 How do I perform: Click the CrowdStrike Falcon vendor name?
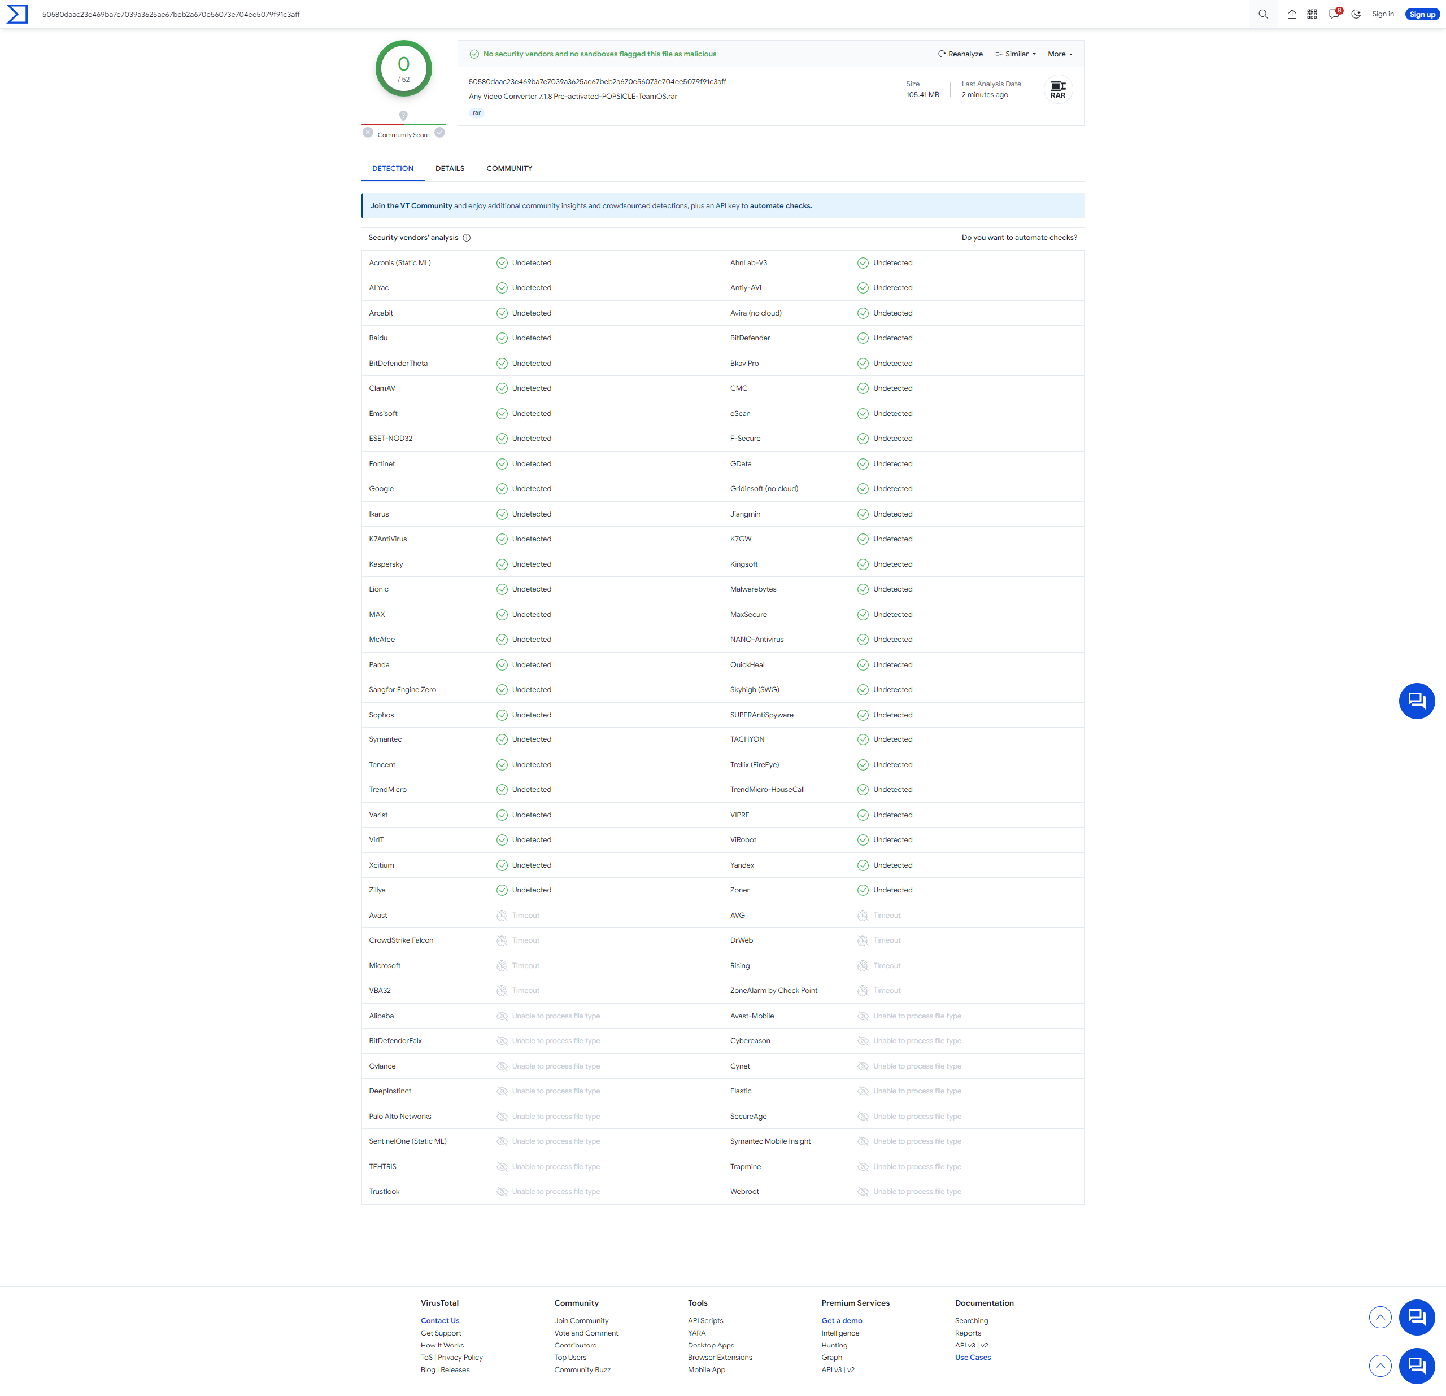pos(400,940)
